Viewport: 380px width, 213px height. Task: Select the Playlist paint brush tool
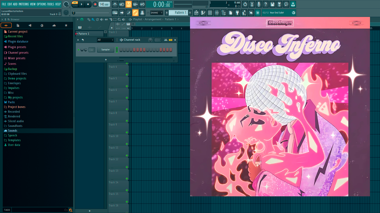click(93, 19)
